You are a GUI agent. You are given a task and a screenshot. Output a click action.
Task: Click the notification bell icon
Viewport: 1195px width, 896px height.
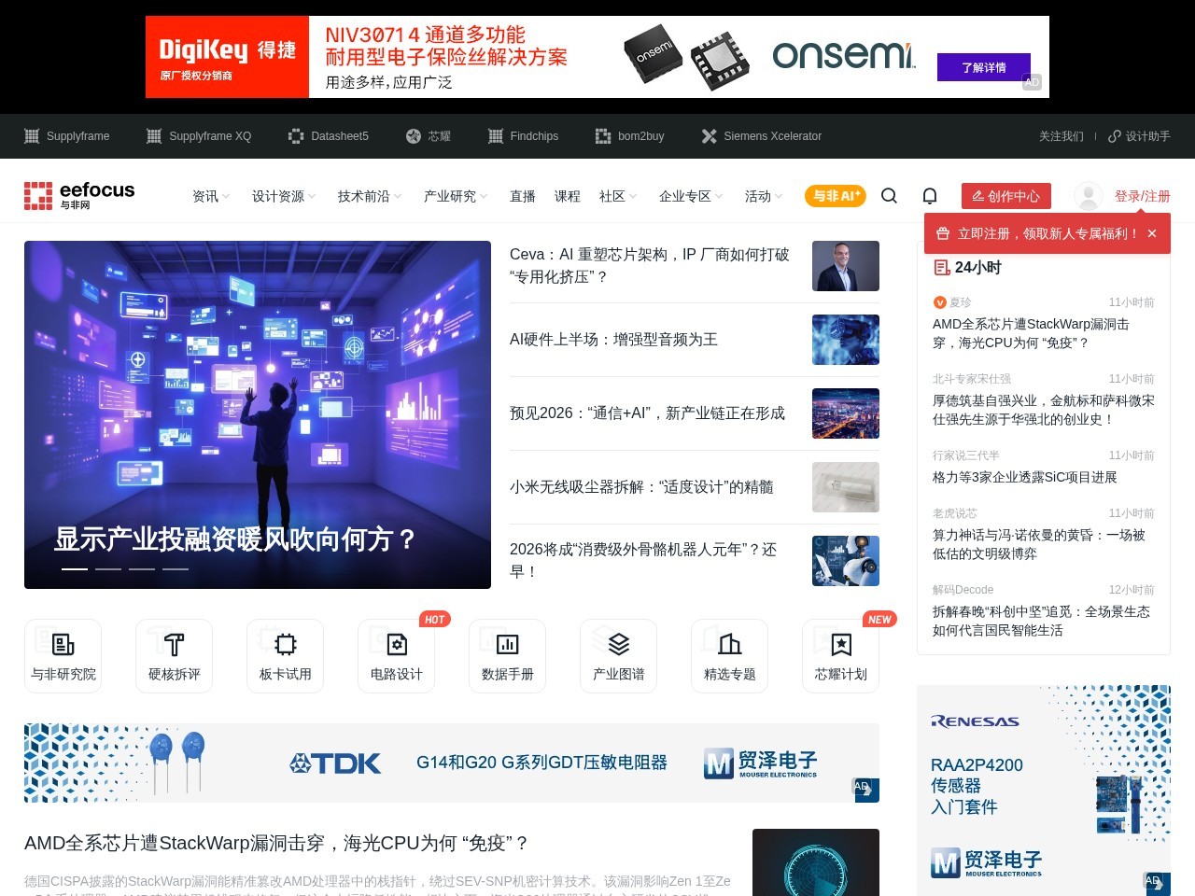[x=930, y=195]
